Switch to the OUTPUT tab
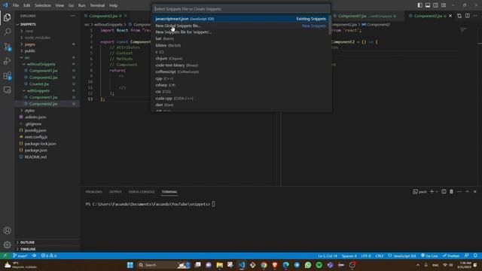The image size is (482, 271). (x=115, y=192)
